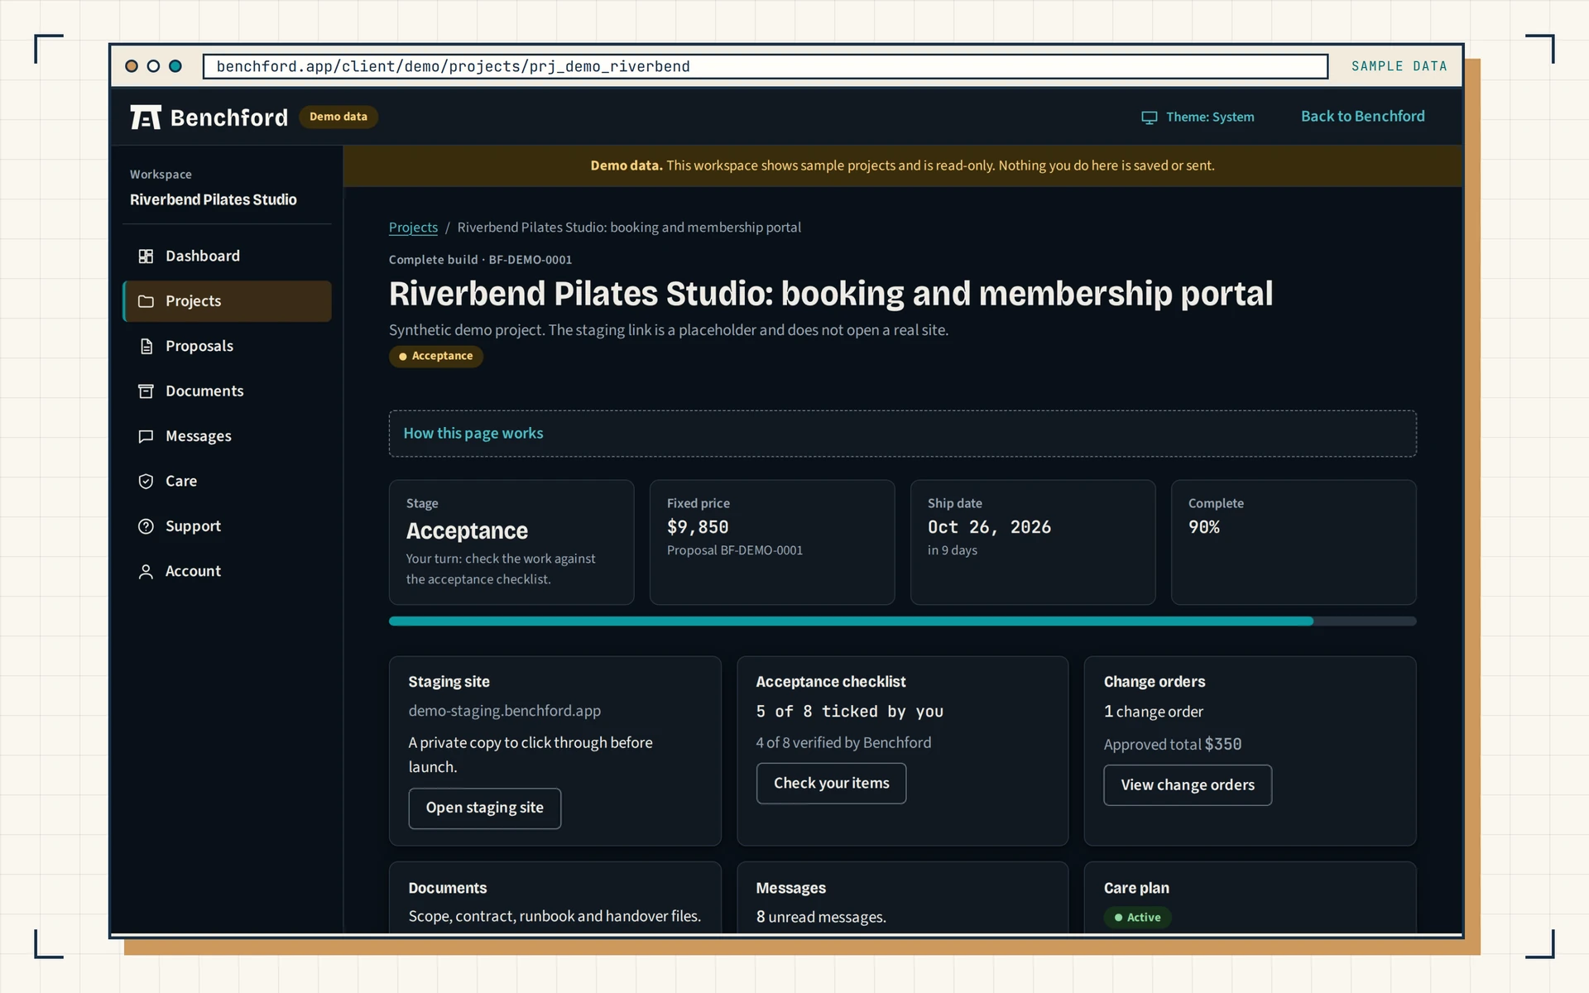Click the Approved total $350 text
1589x993 pixels.
(x=1173, y=744)
